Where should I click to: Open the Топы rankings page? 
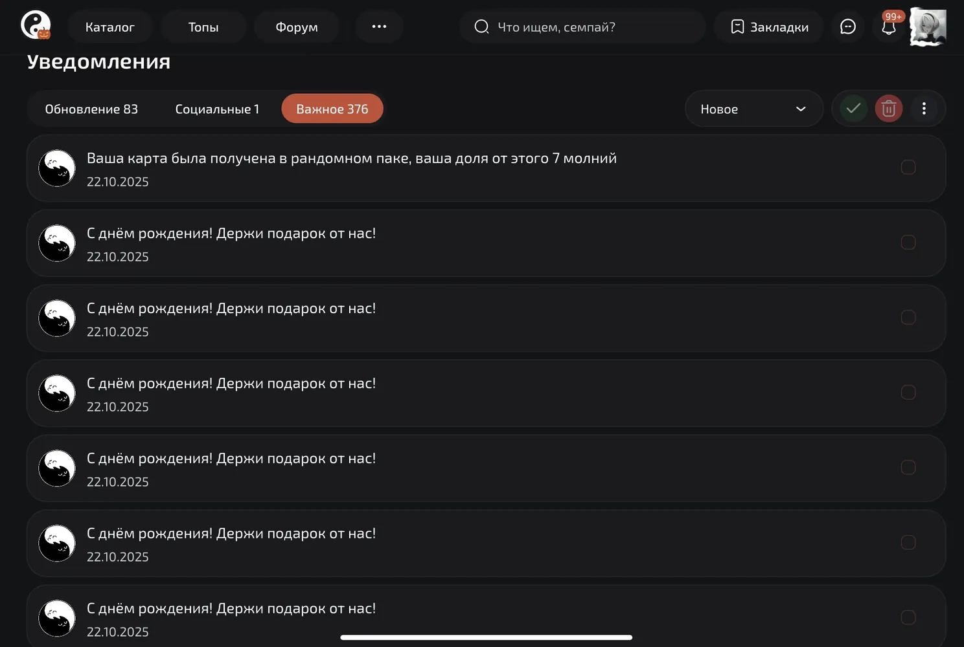(x=203, y=27)
